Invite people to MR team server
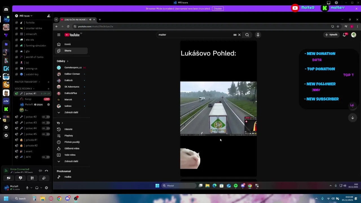This screenshot has height=203, width=361. pos(49,16)
